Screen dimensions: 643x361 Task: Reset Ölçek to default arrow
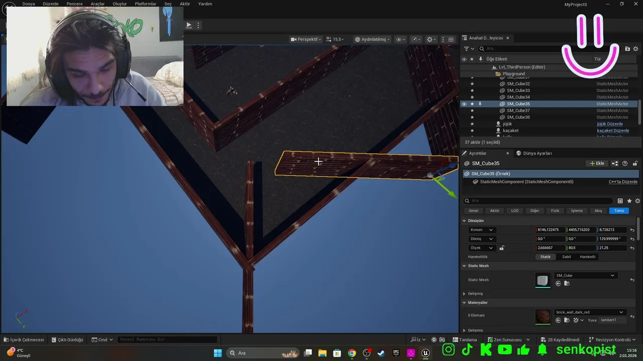pos(632,248)
